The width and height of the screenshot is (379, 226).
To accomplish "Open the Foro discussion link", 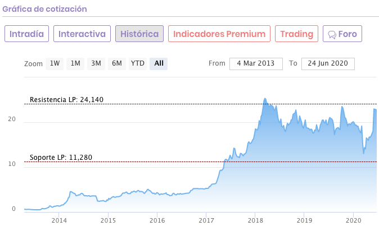I will (x=347, y=34).
